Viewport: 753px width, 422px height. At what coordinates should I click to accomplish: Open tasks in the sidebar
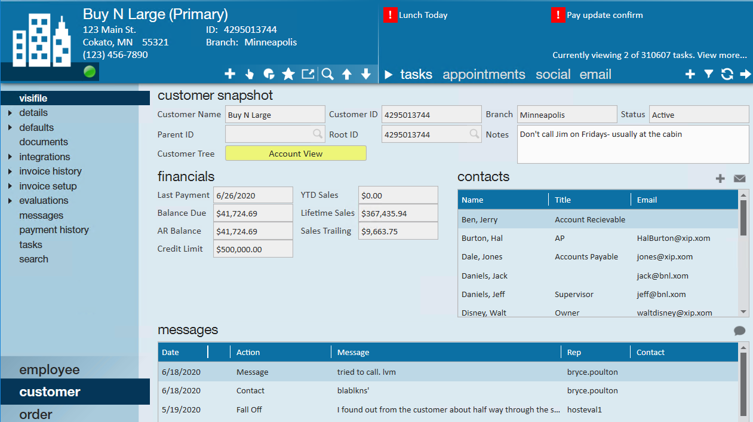(30, 244)
